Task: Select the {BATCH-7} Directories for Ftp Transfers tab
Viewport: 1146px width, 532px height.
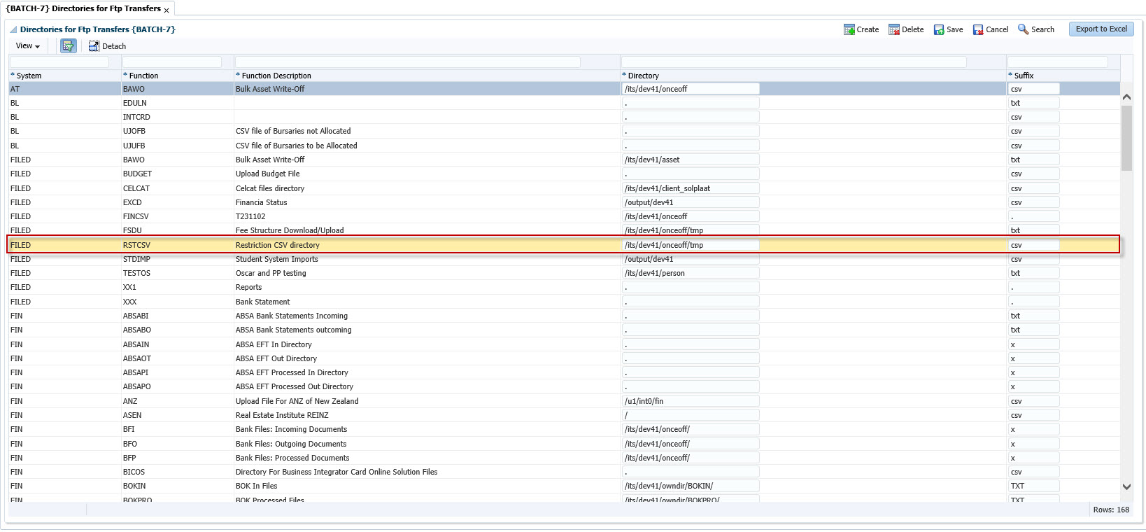Action: (x=83, y=9)
